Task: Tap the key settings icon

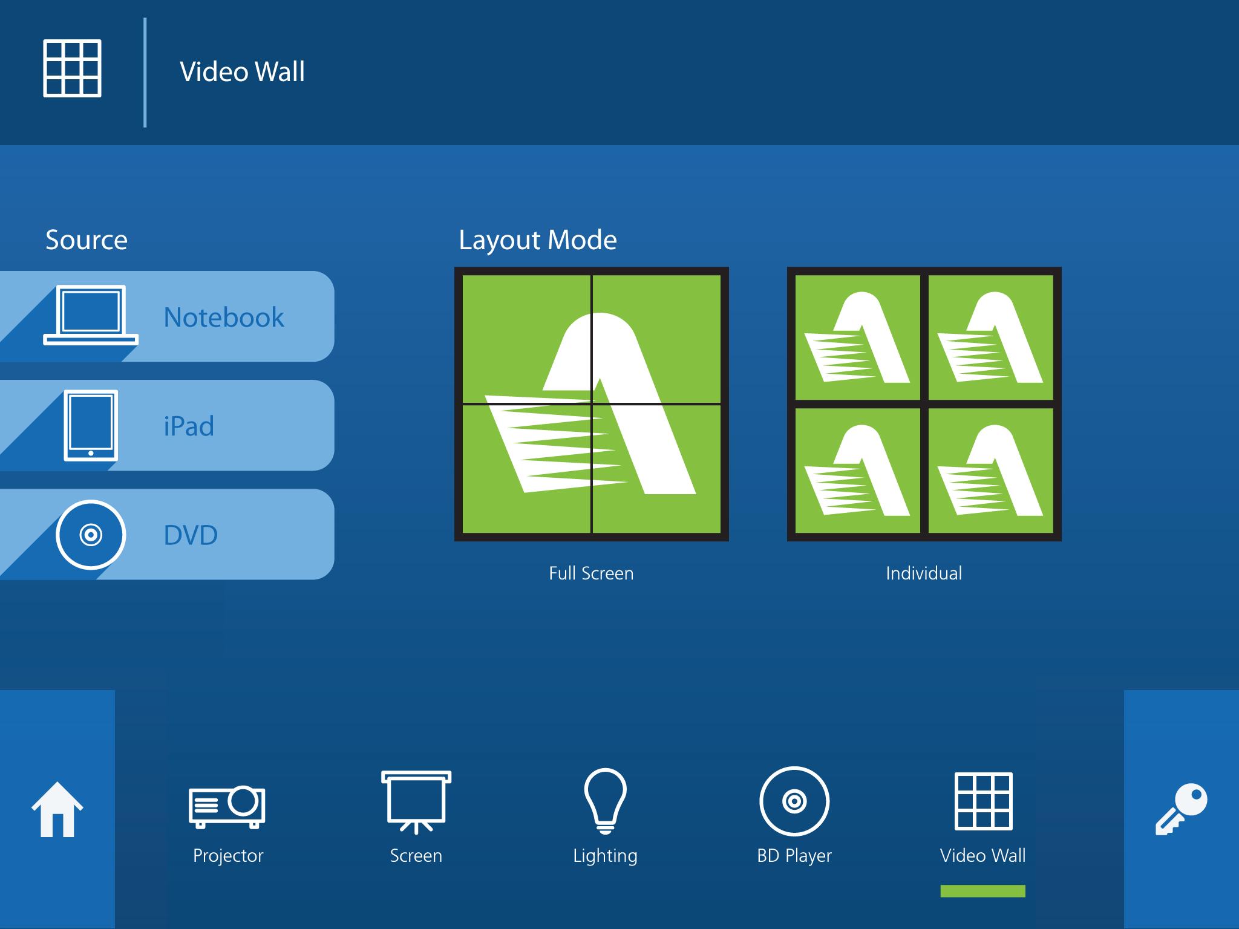Action: (1180, 809)
